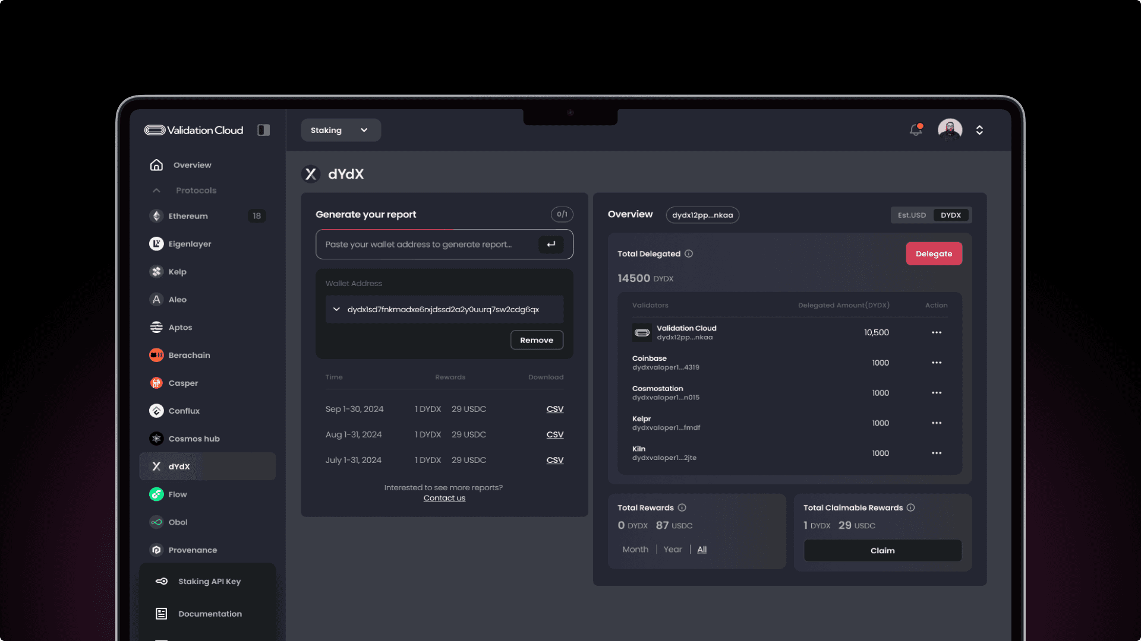Collapse sidebar using panel toggle icon
The width and height of the screenshot is (1141, 641).
(x=263, y=130)
